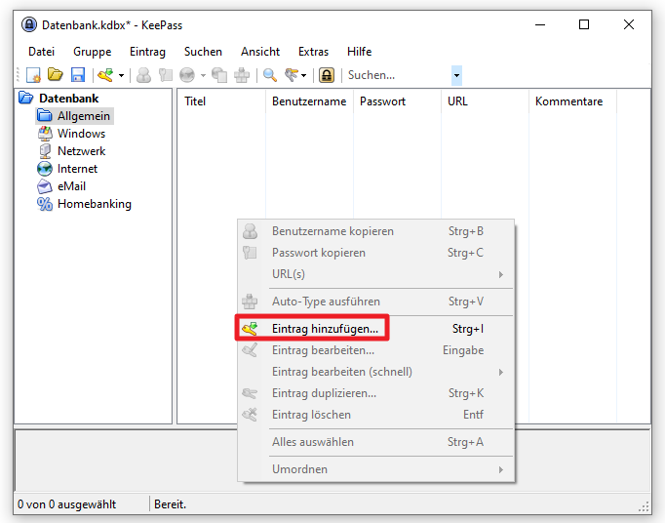Screen dimensions: 665x523
Task: Expand the search box dropdown arrow
Action: coord(456,75)
